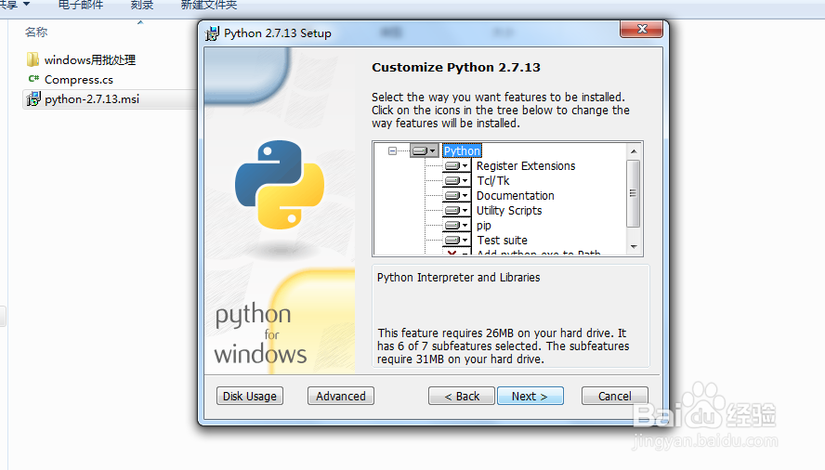Select Utility Scripts in feature tree

click(509, 211)
